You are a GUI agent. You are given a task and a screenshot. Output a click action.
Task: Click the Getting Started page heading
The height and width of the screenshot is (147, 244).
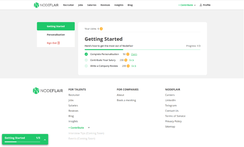click(x=103, y=39)
